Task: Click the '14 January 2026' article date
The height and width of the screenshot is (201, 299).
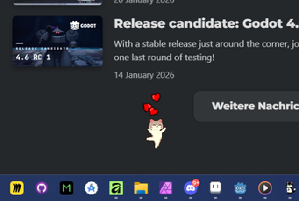Action: pos(144,75)
